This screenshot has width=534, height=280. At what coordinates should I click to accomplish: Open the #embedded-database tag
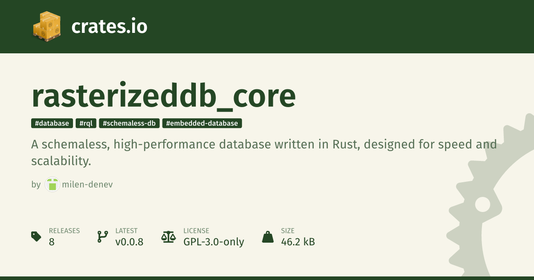(x=202, y=123)
